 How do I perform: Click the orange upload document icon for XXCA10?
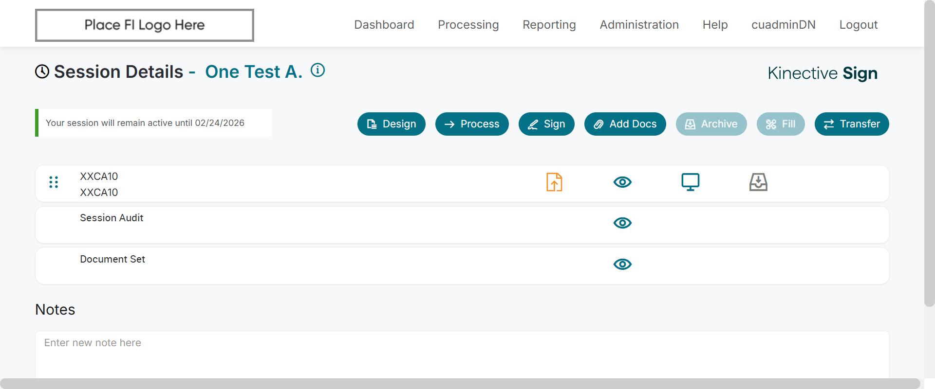tap(554, 182)
